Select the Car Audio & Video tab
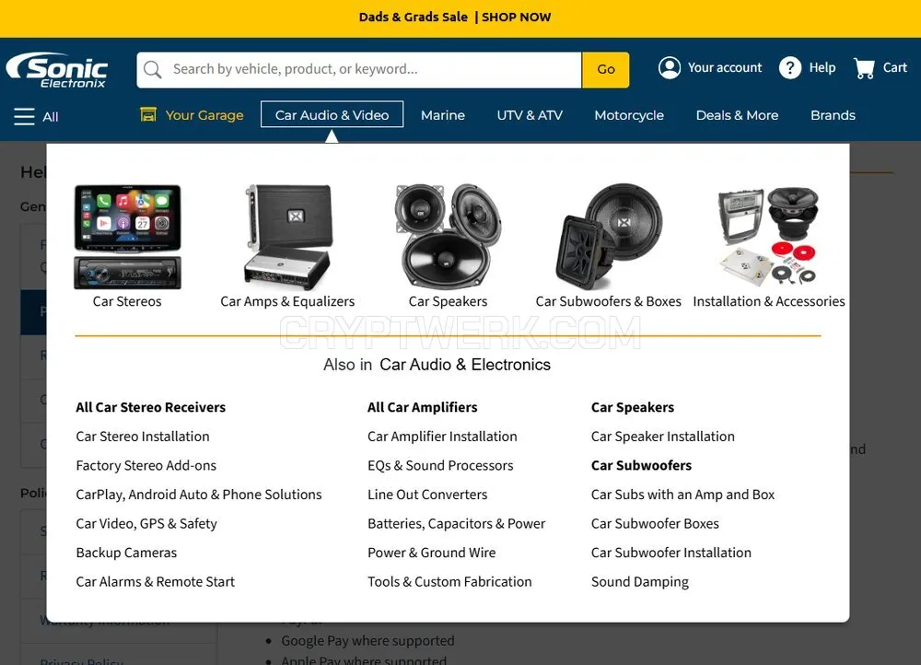The height and width of the screenshot is (665, 921). coord(332,114)
